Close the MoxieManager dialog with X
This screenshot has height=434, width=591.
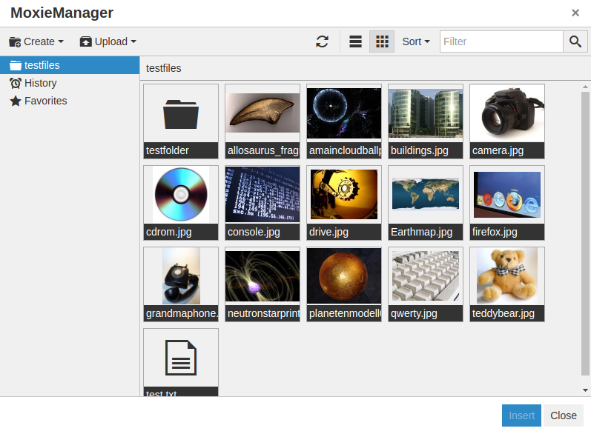575,13
